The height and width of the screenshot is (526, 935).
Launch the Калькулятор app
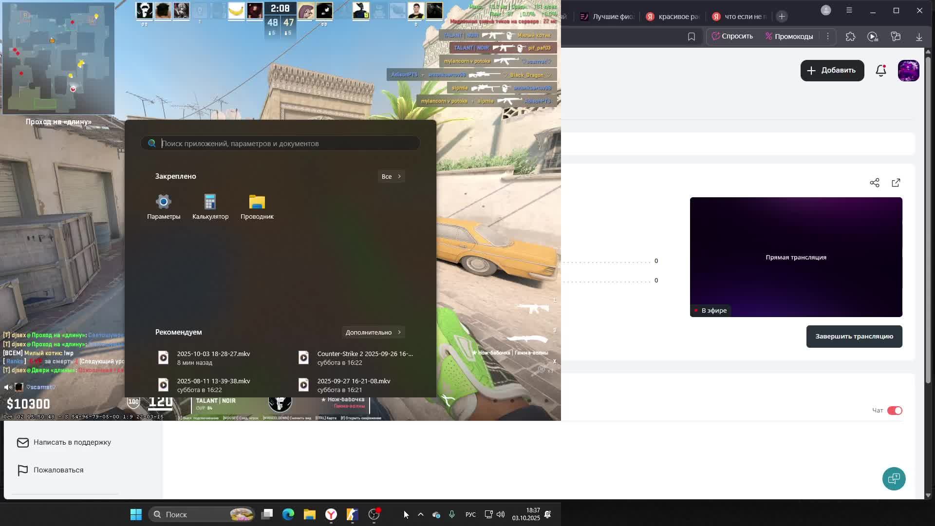pyautogui.click(x=210, y=207)
